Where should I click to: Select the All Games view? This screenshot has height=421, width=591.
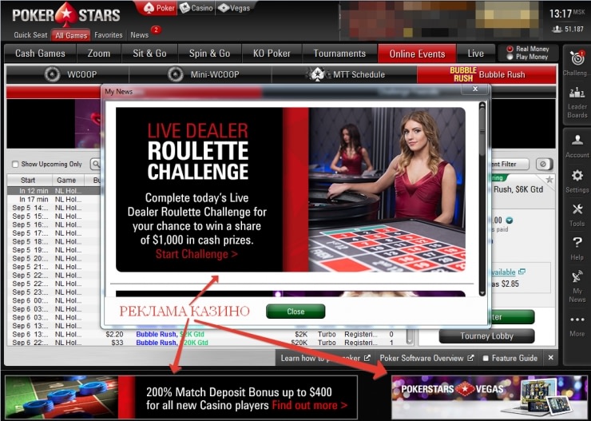coord(71,35)
